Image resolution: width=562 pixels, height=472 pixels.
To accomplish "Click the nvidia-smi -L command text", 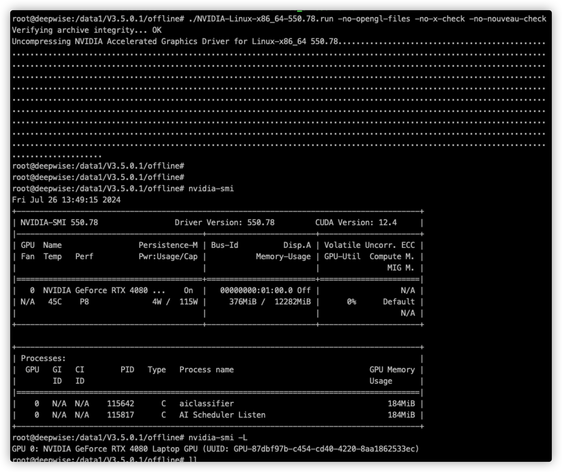I will coord(218,437).
